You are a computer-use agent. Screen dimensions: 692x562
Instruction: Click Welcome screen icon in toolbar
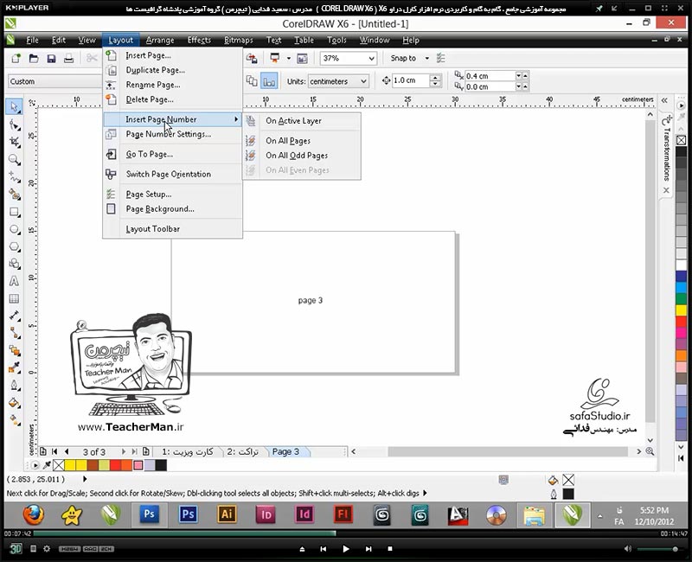(302, 58)
